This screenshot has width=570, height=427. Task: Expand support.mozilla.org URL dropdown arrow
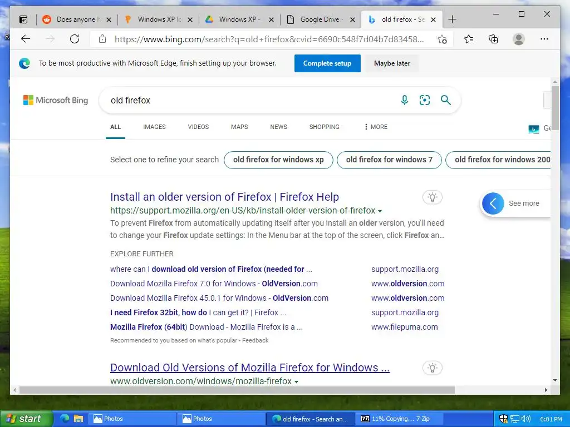(x=380, y=211)
